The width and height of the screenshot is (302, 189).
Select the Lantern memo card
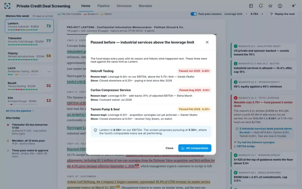[29, 26]
